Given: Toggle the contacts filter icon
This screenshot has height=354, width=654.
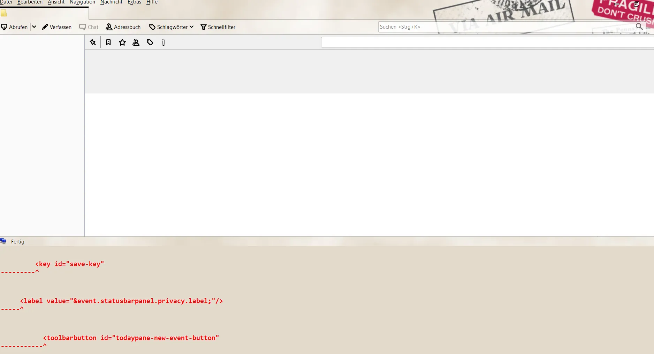Looking at the screenshot, I should click(x=136, y=42).
